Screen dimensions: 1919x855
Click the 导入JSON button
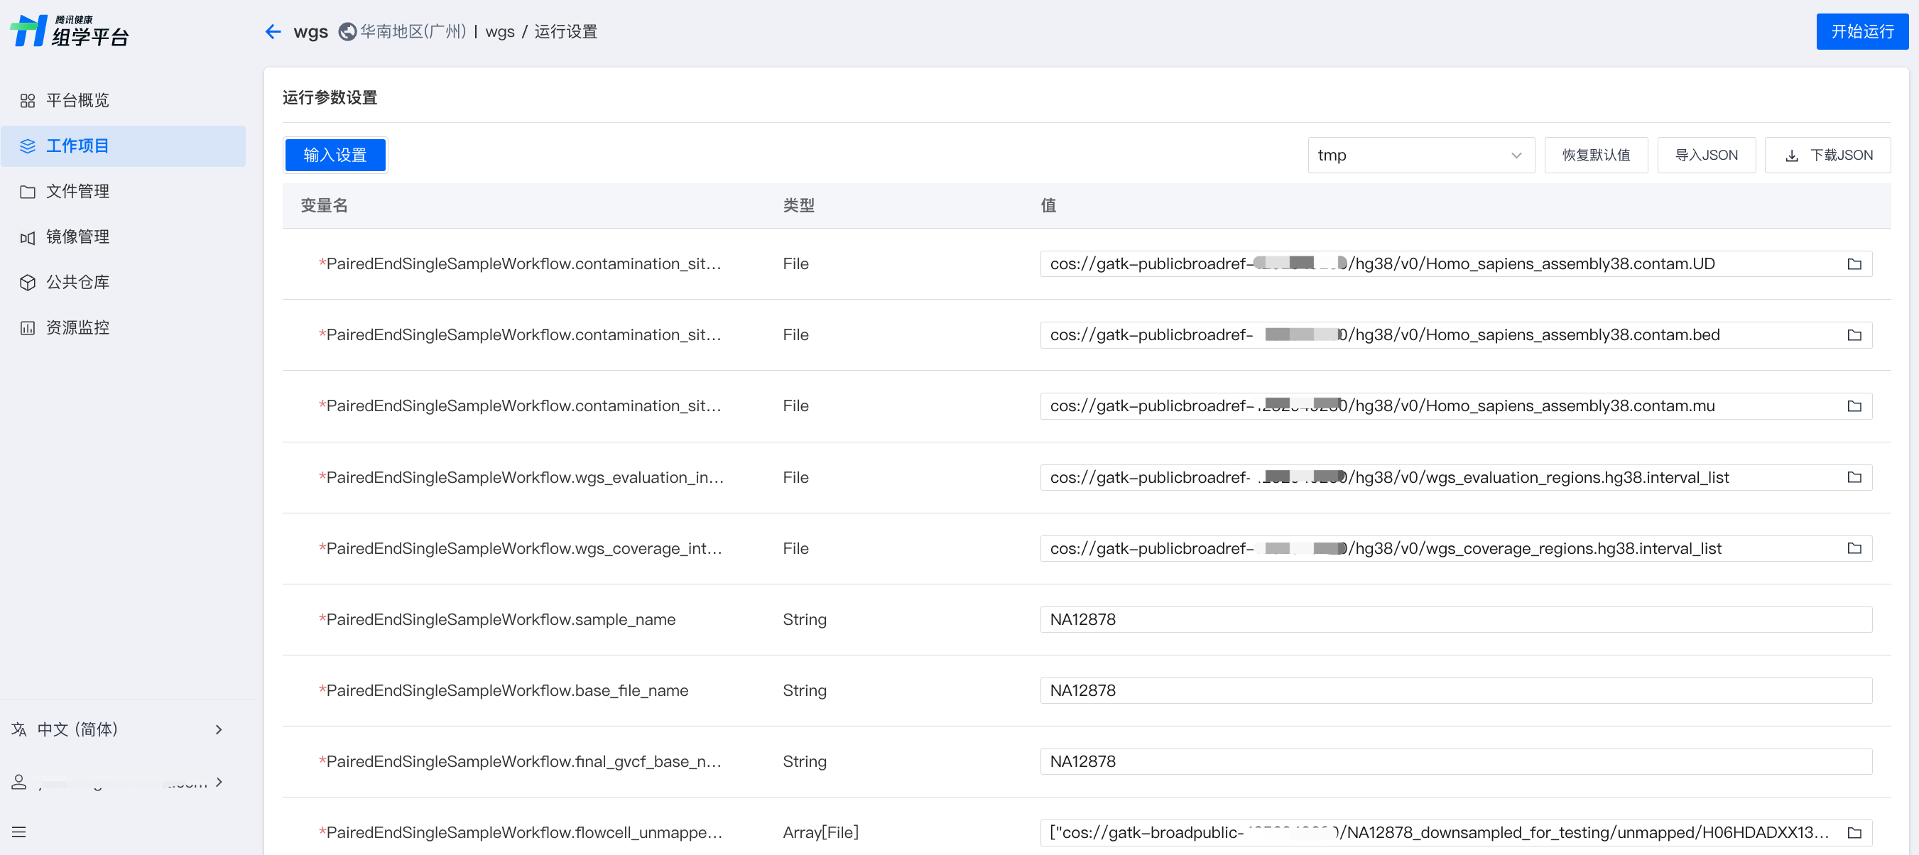1705,155
